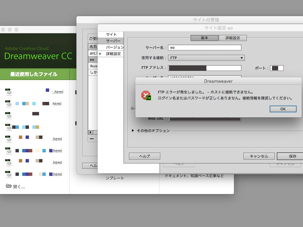This screenshot has height=227, width=303.
Task: Click ドキュメント、知識ベース記事など link
Action: tap(194, 176)
